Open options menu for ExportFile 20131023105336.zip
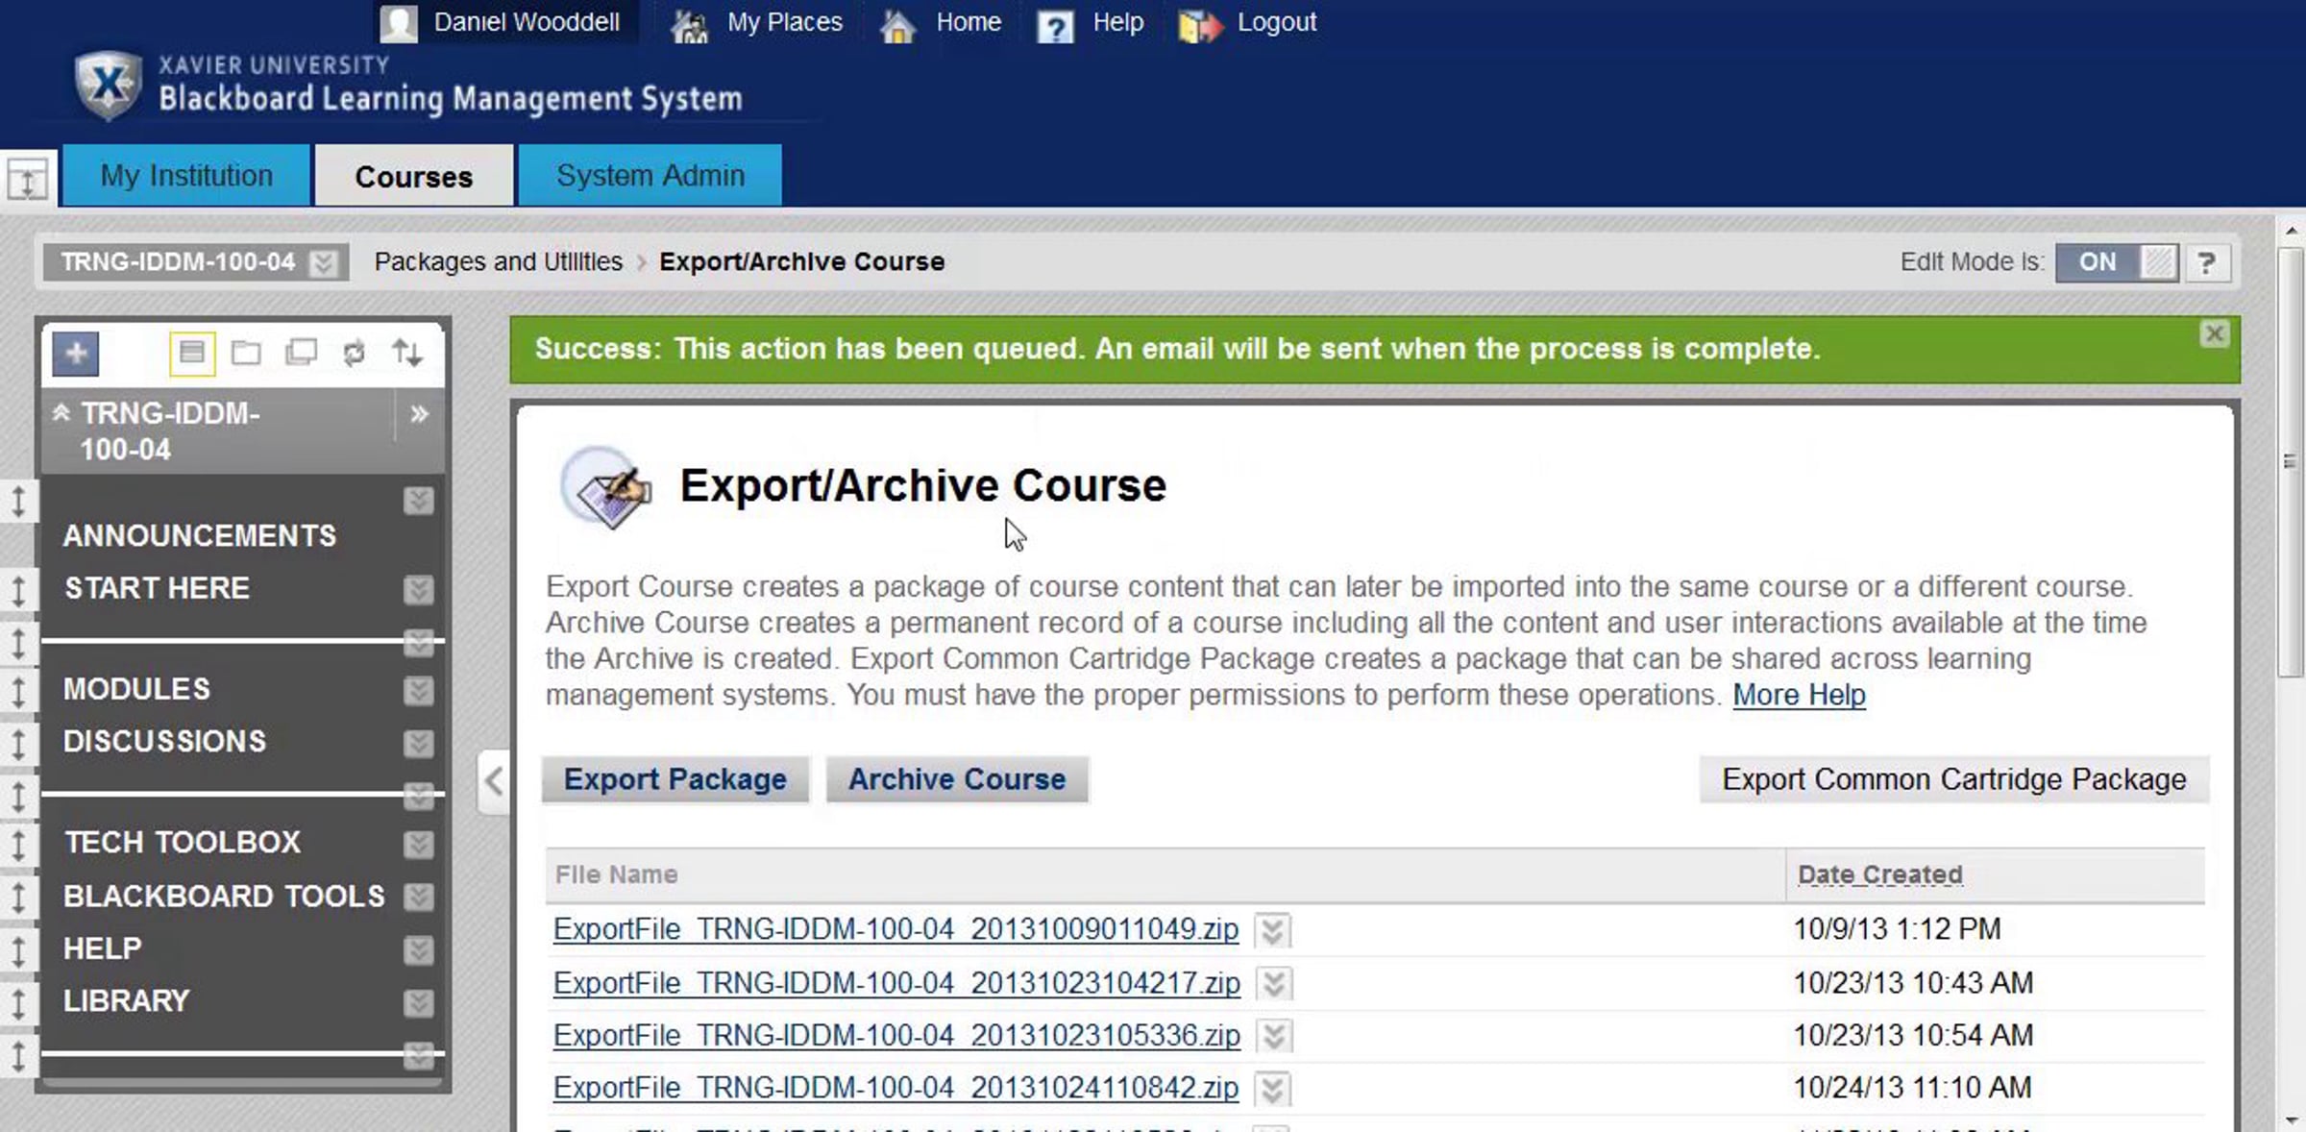The image size is (2306, 1132). (1274, 1036)
